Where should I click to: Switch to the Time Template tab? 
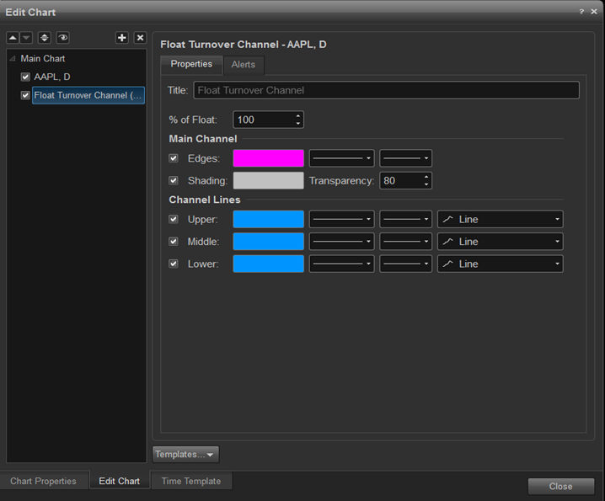pyautogui.click(x=191, y=481)
